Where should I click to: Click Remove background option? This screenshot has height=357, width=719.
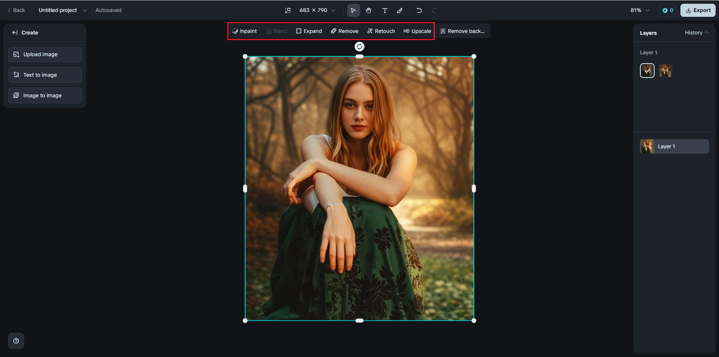(x=462, y=31)
